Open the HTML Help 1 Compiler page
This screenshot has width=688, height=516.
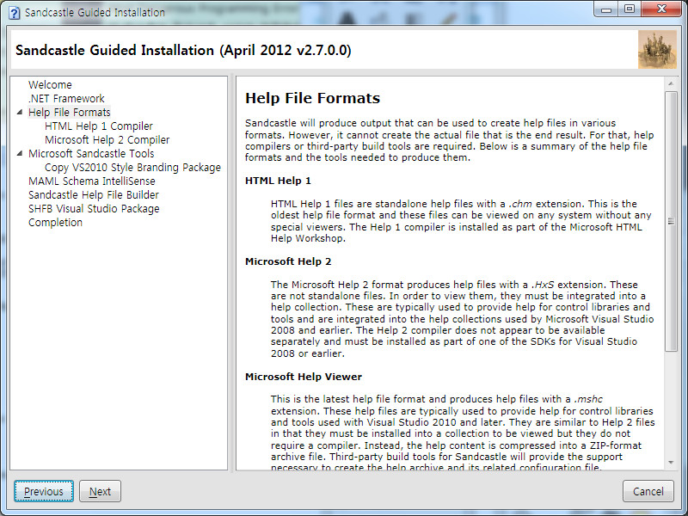click(98, 126)
